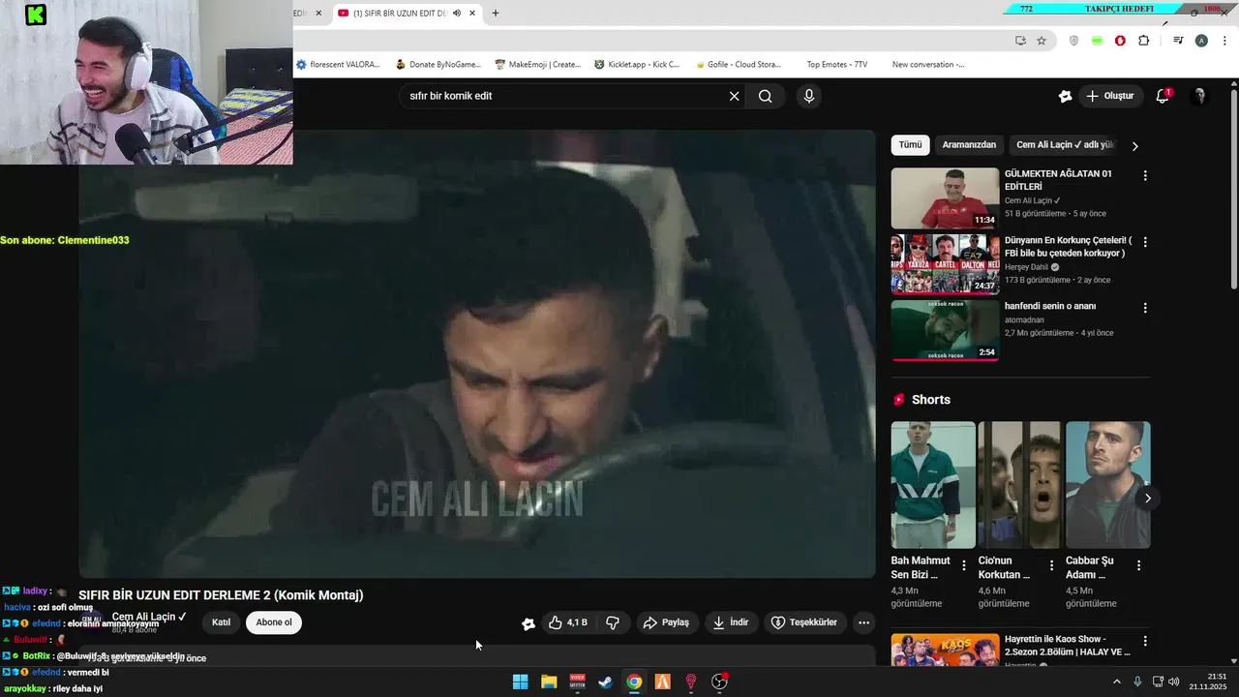The width and height of the screenshot is (1239, 697).
Task: Click the 'İndir' download button
Action: pos(731,622)
